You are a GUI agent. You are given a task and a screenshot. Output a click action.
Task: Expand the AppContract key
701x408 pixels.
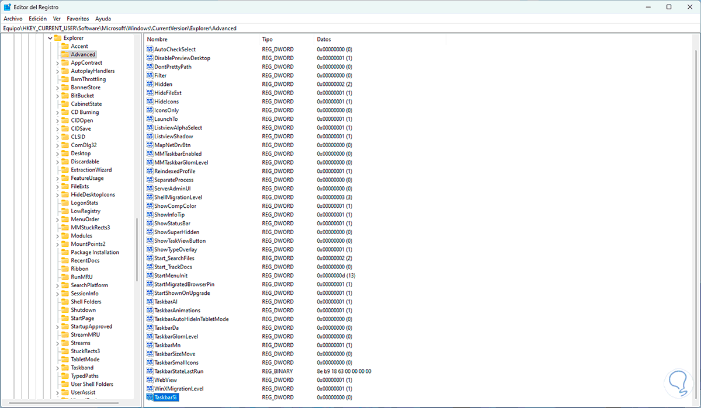(57, 63)
